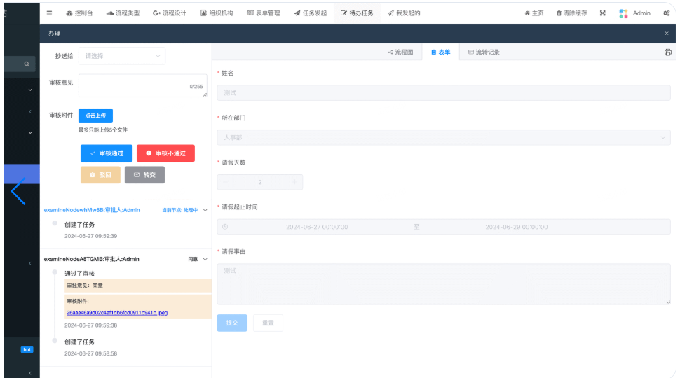Viewport: 680px width, 378px height.
Task: Open the settings gears icon beside Admin
Action: pyautogui.click(x=665, y=13)
